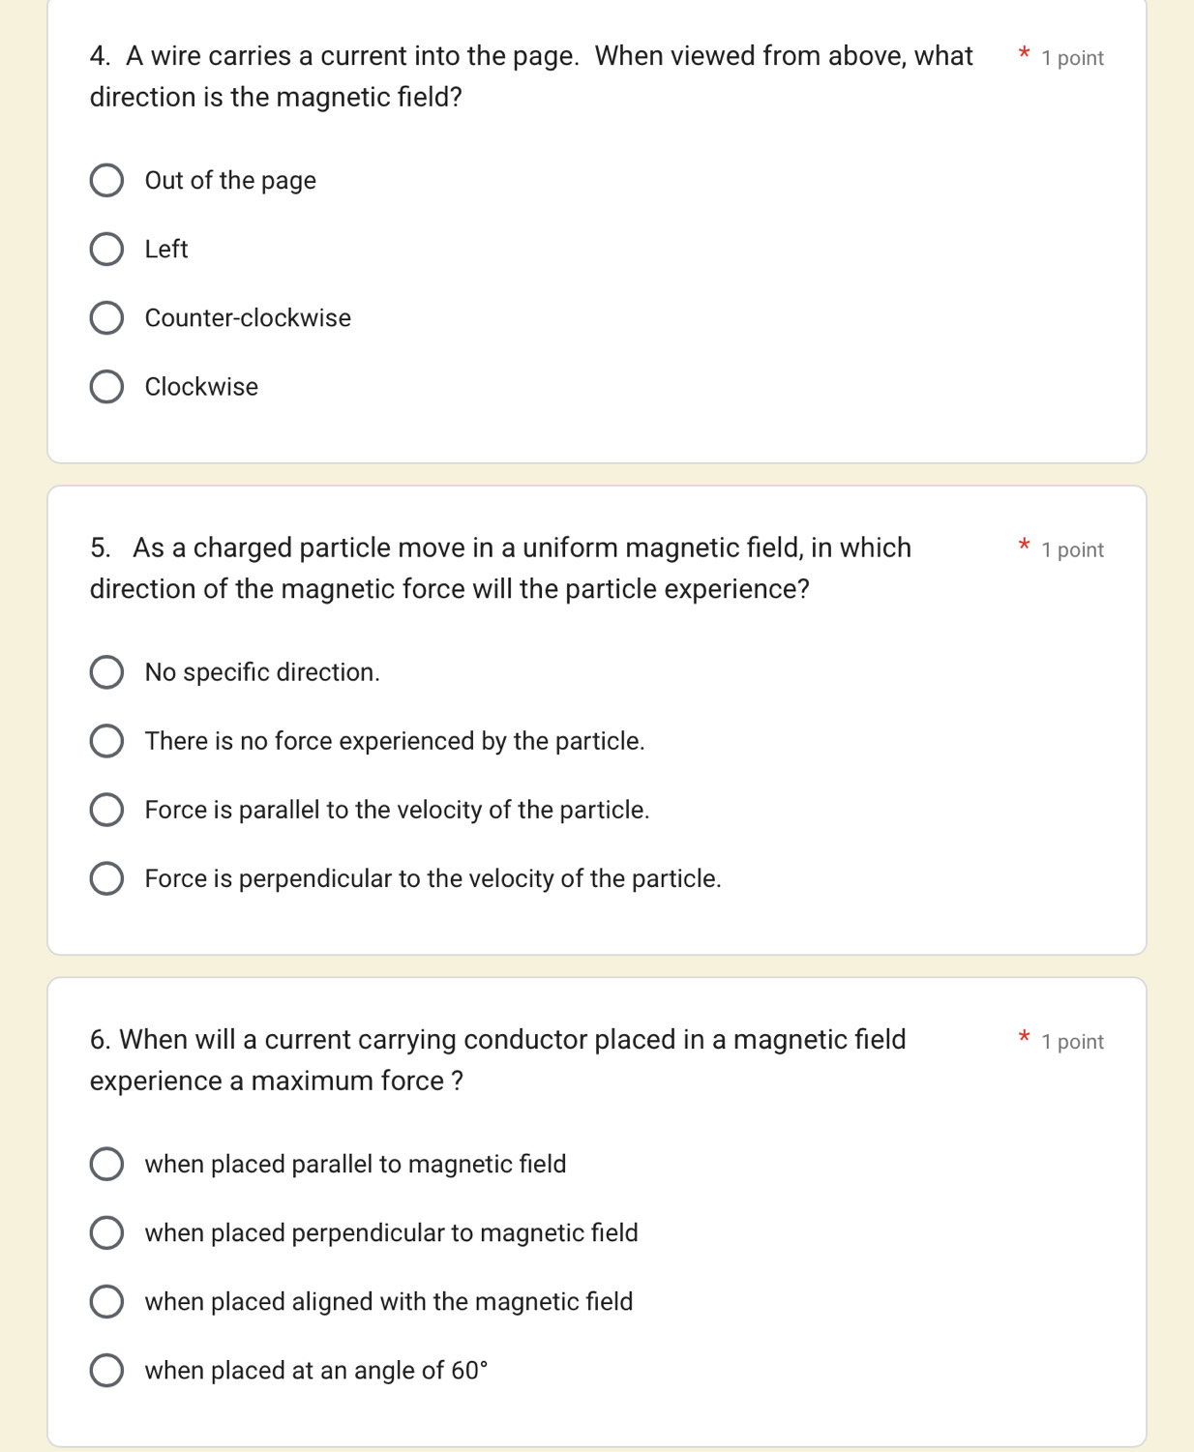The image size is (1194, 1452).
Task: Pick 'when placed at an angle of 60°'
Action: [x=106, y=1370]
